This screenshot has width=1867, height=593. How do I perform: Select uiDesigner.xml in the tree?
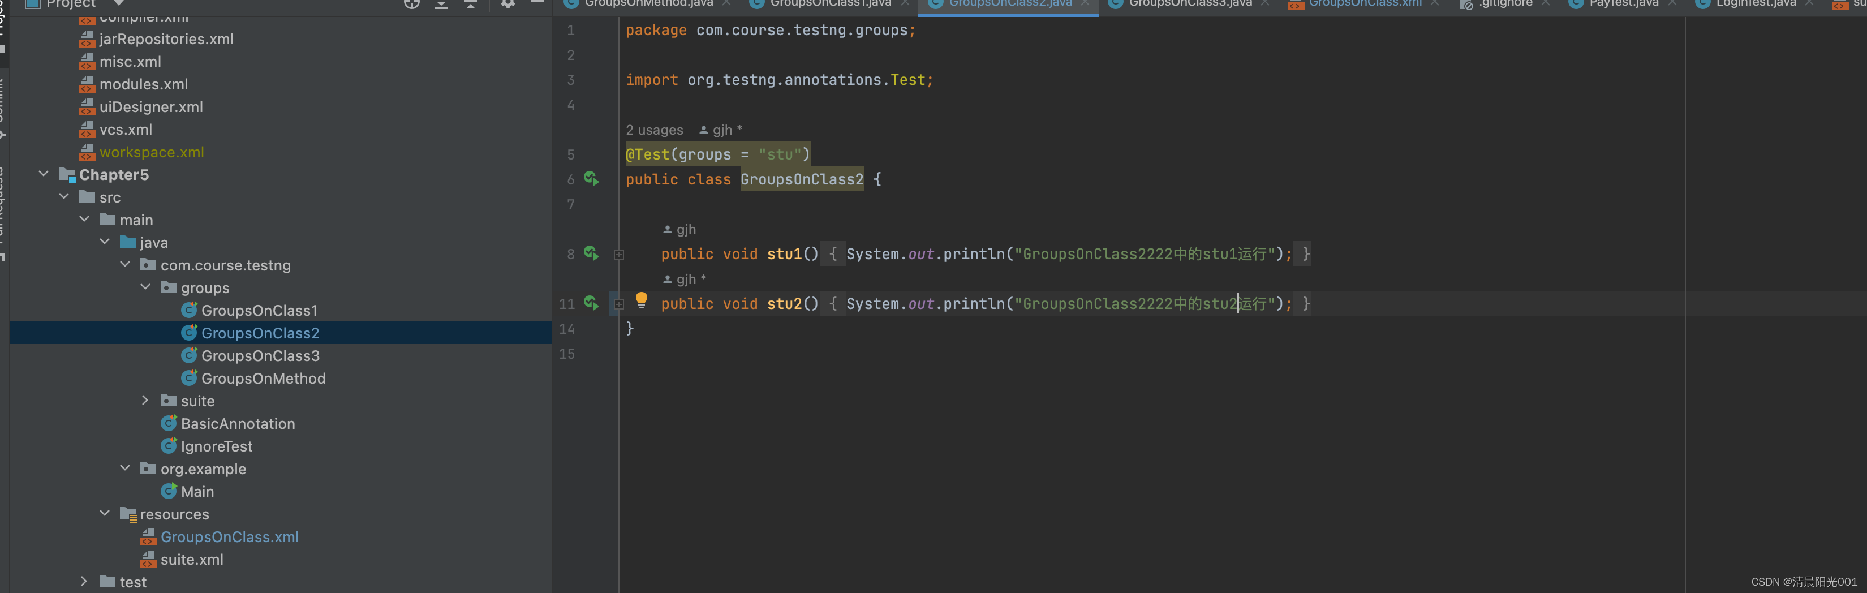pos(150,106)
